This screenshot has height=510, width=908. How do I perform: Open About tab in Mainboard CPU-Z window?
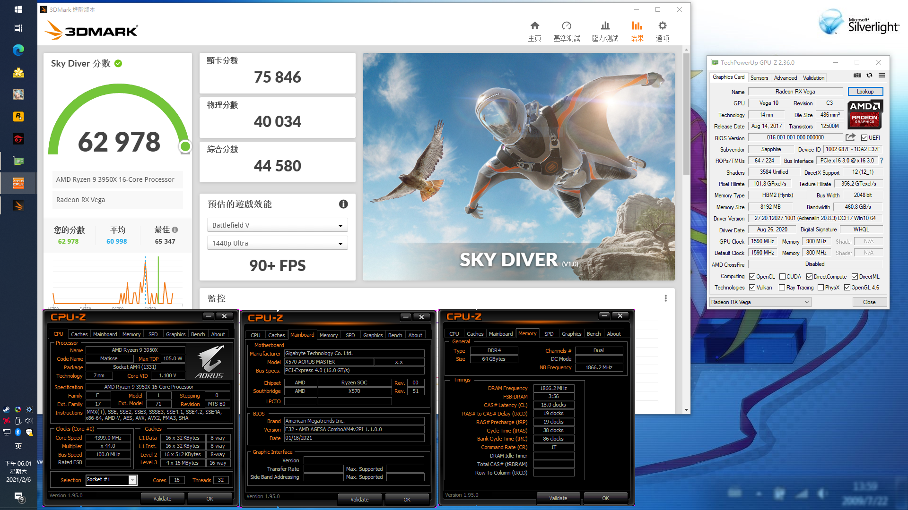pyautogui.click(x=415, y=335)
